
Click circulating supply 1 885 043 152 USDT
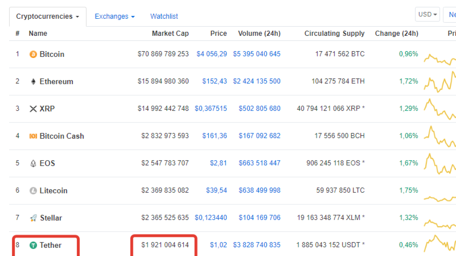click(331, 245)
